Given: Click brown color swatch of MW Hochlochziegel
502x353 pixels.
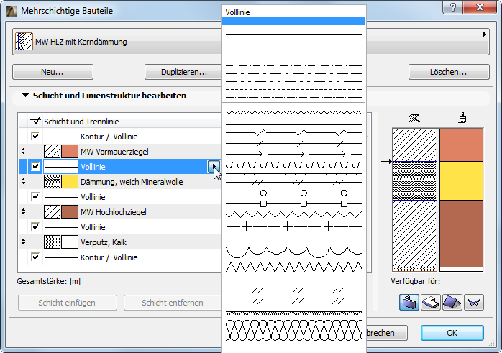Looking at the screenshot, I should pos(70,212).
